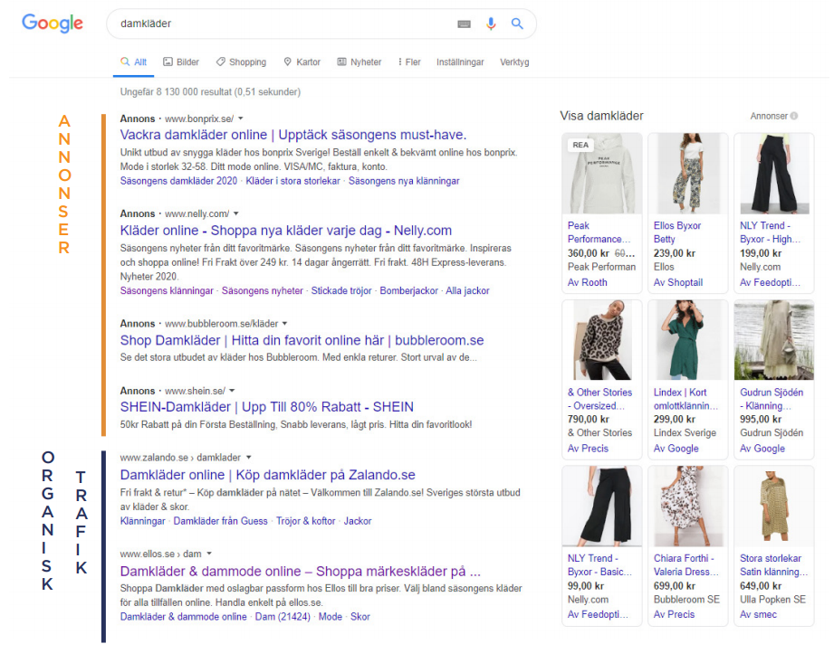The image size is (834, 663).
Task: Select the Allt tab
Action: (133, 62)
